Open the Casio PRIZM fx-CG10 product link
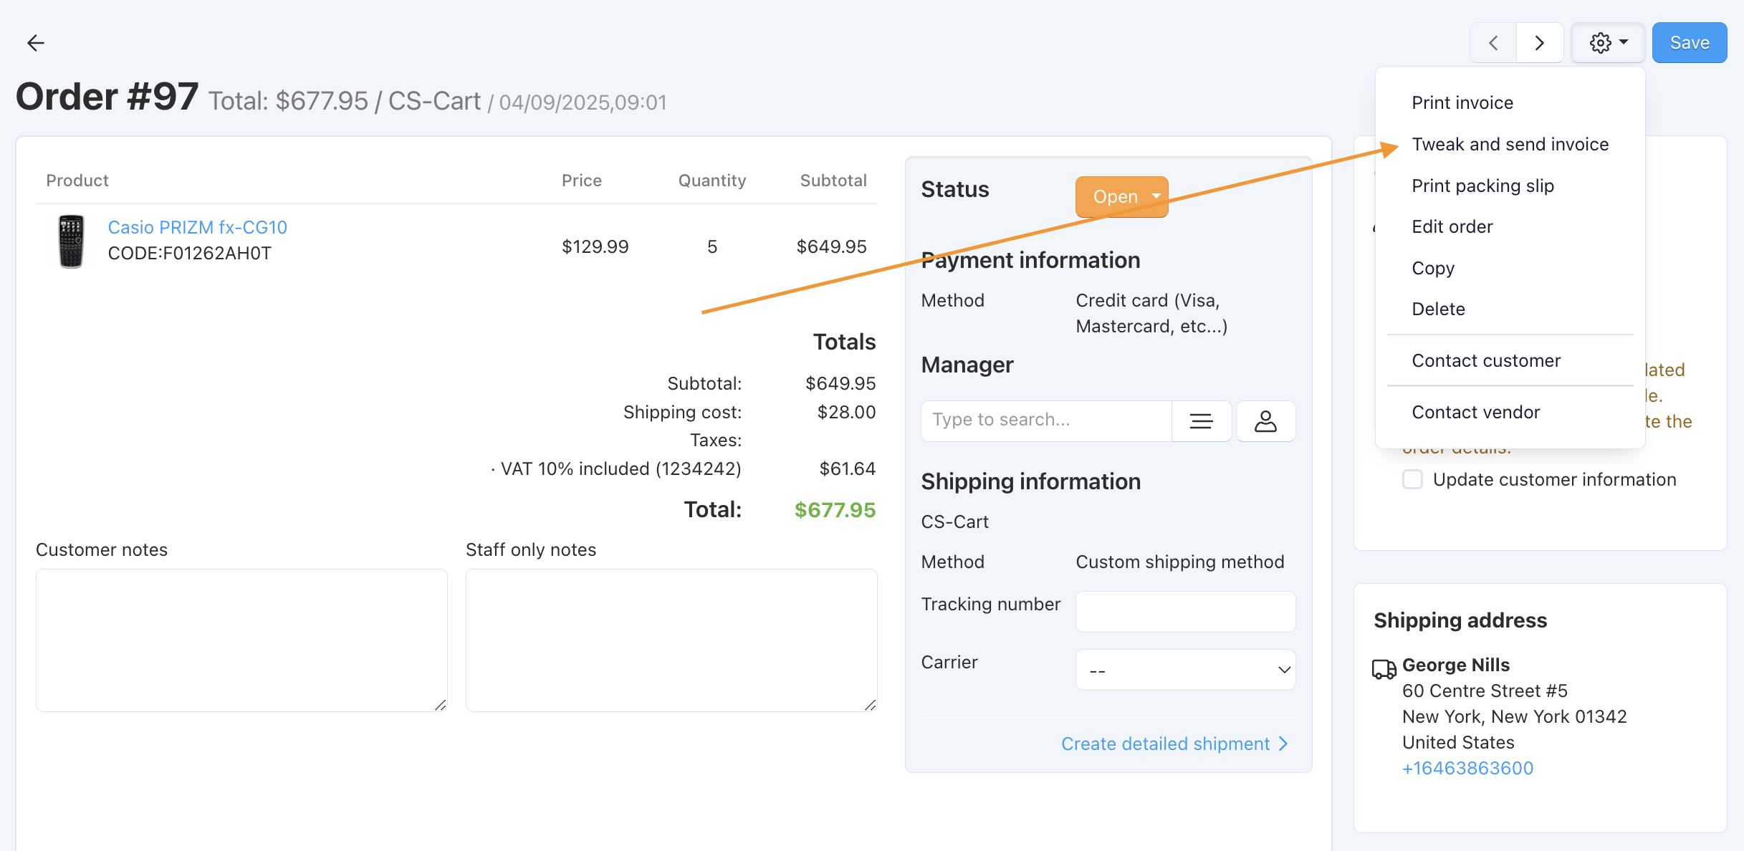 (x=198, y=227)
